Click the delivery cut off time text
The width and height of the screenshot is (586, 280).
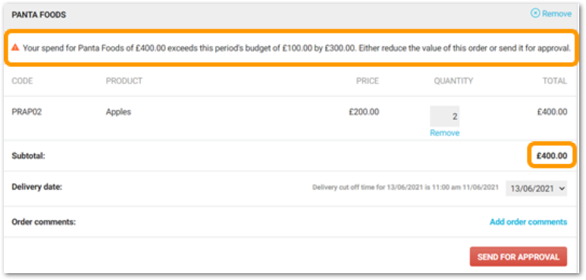pos(406,187)
